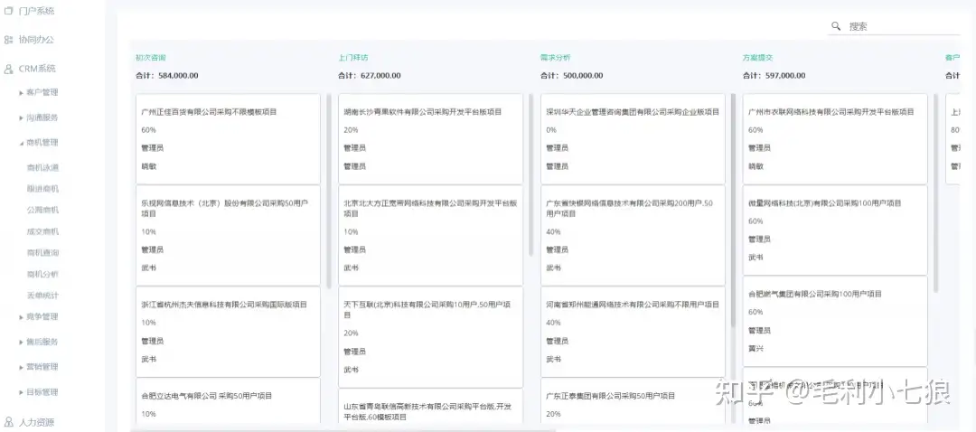
Task: Click total 合计：500,000.00 under 需求分析
Action: pos(571,75)
